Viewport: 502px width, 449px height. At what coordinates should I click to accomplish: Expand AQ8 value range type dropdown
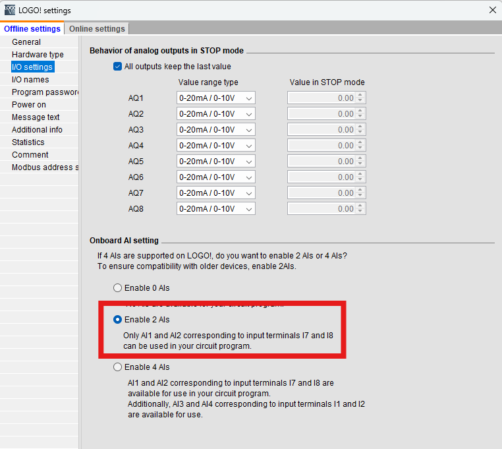tap(216, 208)
